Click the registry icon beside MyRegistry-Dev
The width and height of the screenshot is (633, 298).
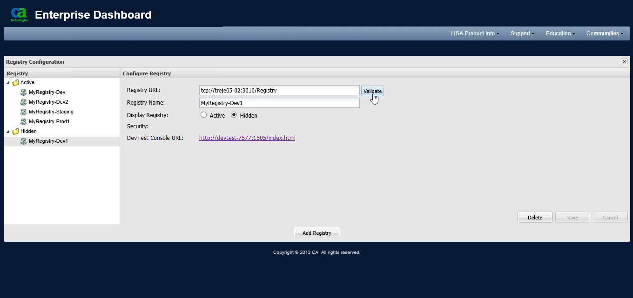coord(23,92)
